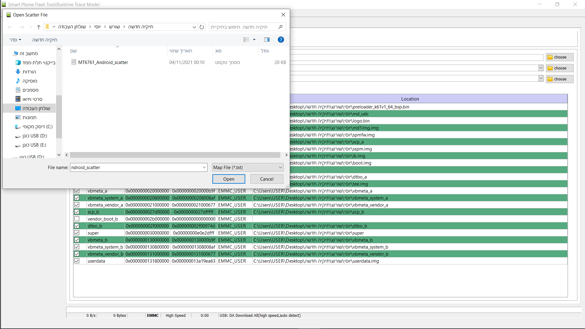Enable the vendor_boot_b checkbox
Screen dimensions: 585x329
coord(77,219)
